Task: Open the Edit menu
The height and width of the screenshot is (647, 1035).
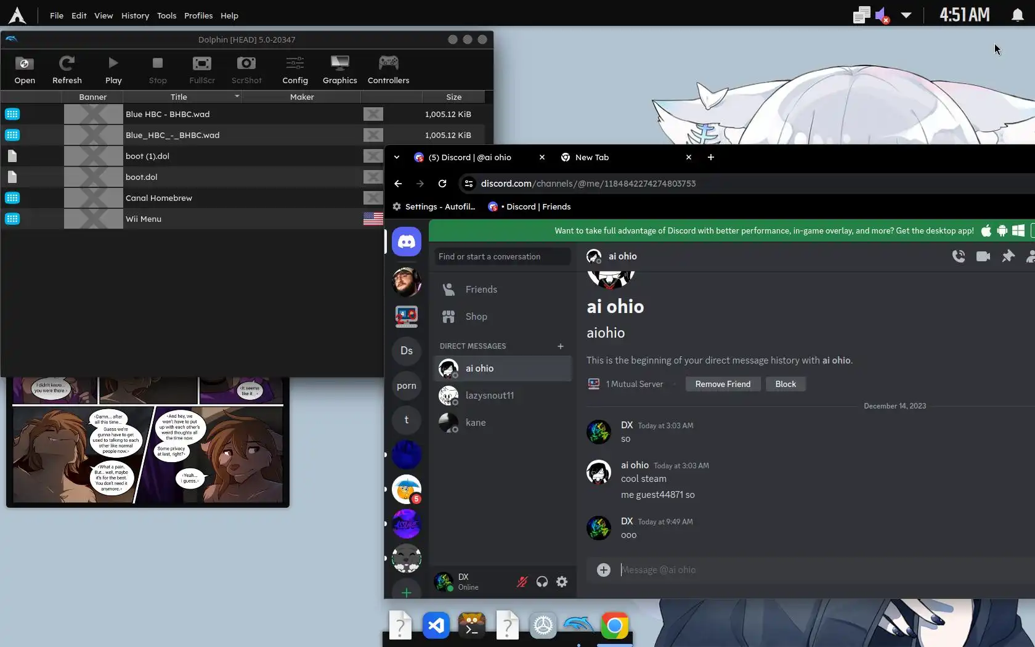Action: [79, 15]
